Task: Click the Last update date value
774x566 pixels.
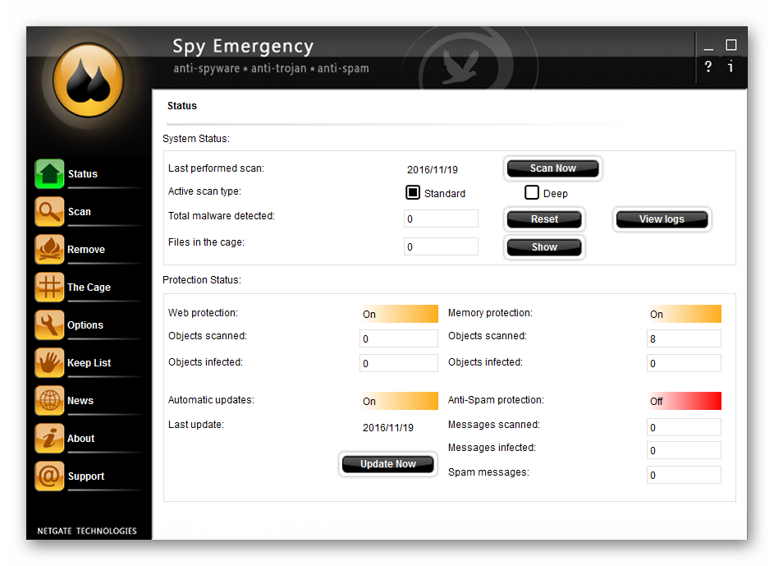Action: [x=388, y=428]
